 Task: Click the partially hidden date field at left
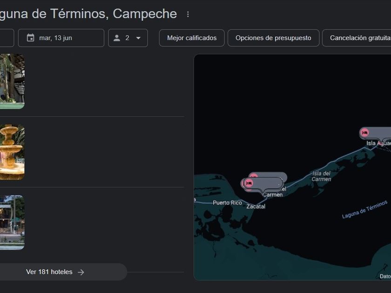pos(7,38)
